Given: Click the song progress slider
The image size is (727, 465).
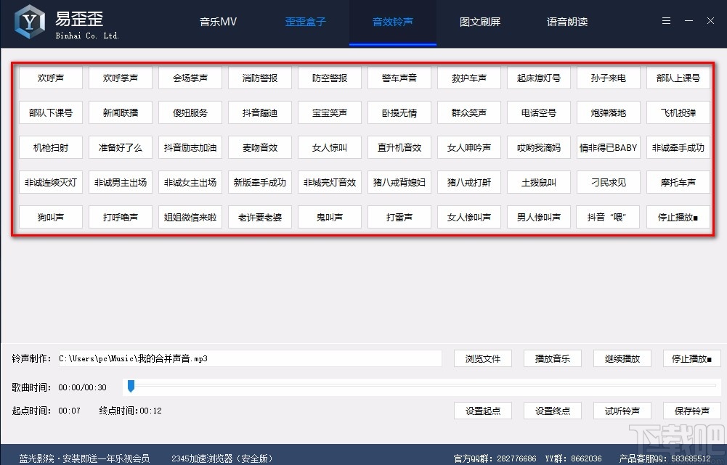Looking at the screenshot, I should pyautogui.click(x=131, y=387).
